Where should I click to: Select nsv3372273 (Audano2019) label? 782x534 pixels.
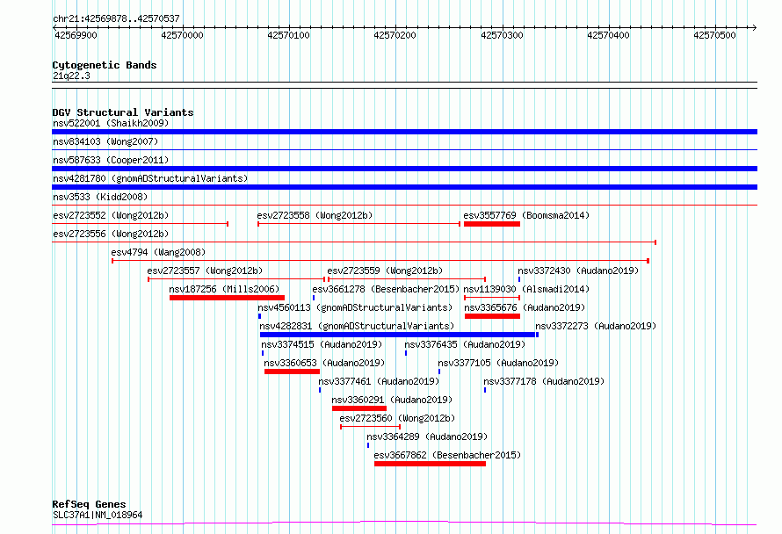tap(596, 326)
